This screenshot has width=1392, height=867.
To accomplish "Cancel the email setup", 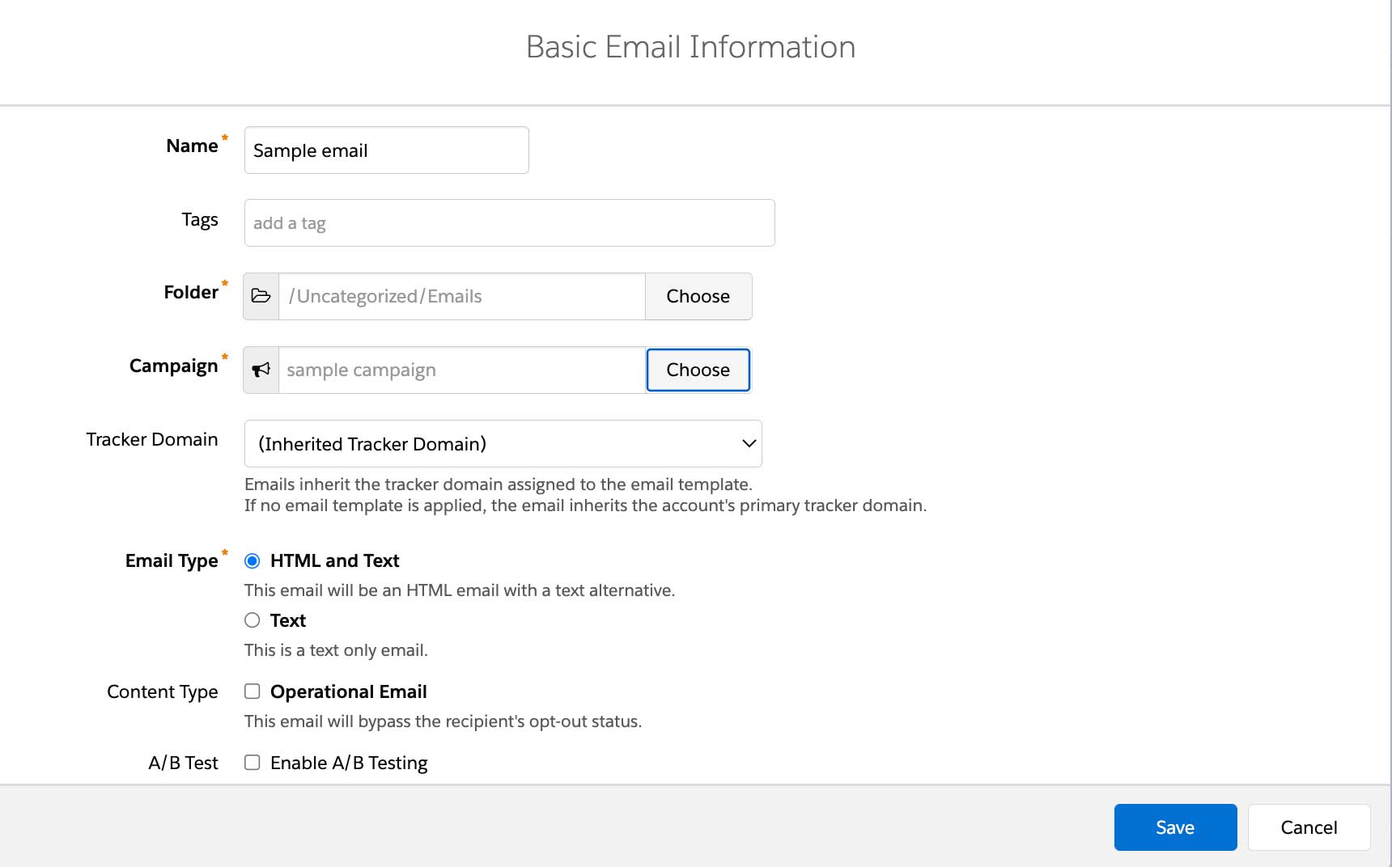I will tap(1308, 827).
